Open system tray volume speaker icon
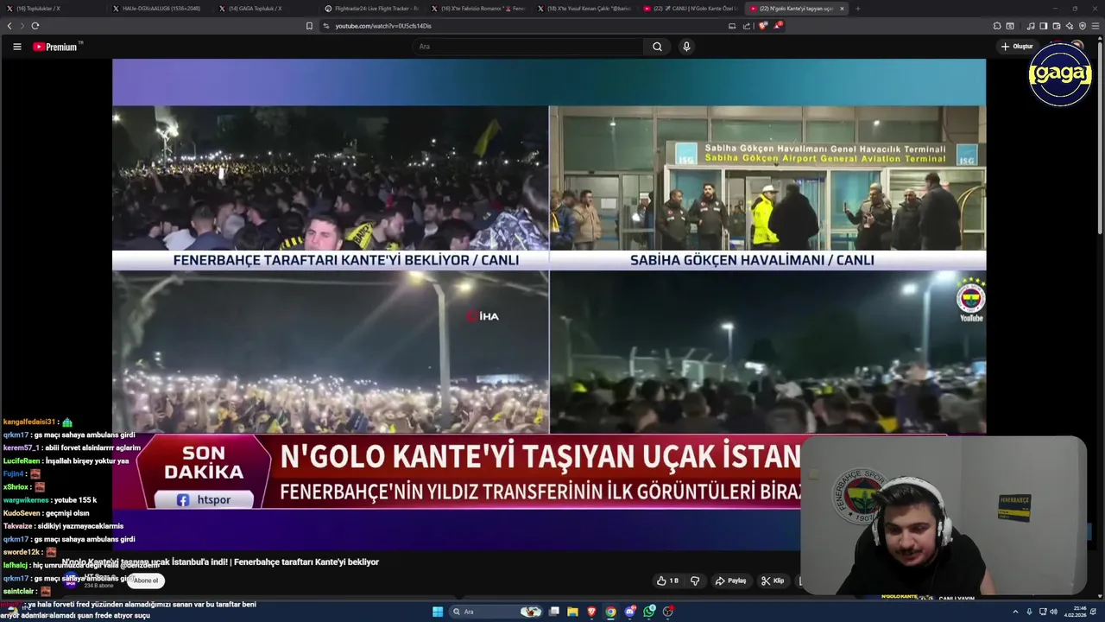 tap(1054, 612)
